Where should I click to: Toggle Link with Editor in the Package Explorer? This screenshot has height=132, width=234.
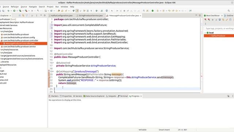pos(23,15)
